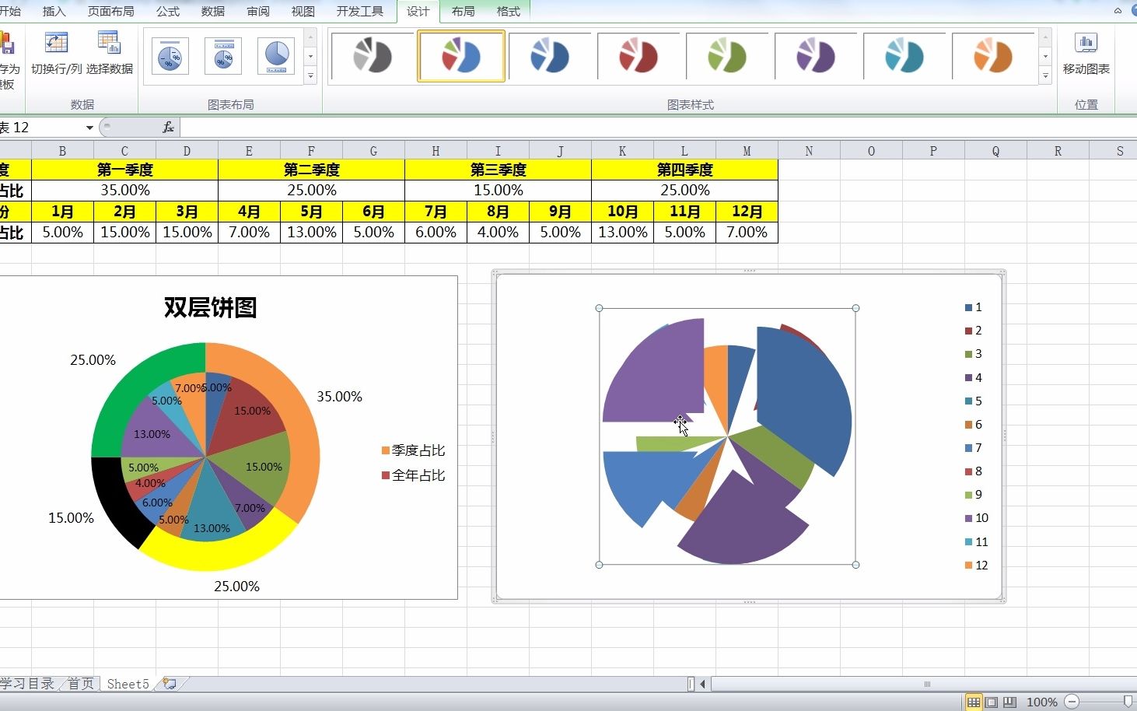Click legend entry 季度占比 in left chart
The width and height of the screenshot is (1137, 711).
413,450
